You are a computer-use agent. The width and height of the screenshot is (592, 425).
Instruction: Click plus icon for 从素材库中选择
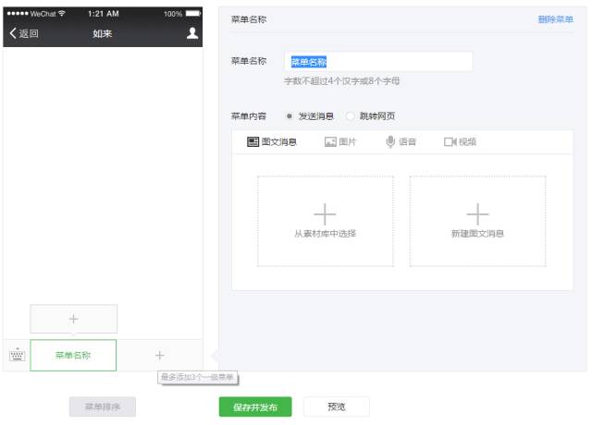pos(325,214)
